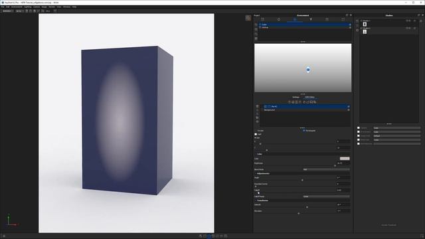Image resolution: width=425 pixels, height=239 pixels.
Task: Enable the third checkbox in Studios properties
Action: [359, 135]
